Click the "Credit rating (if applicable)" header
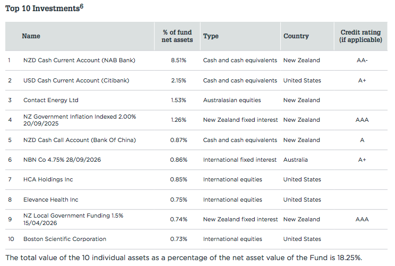395x266 pixels. [x=361, y=36]
